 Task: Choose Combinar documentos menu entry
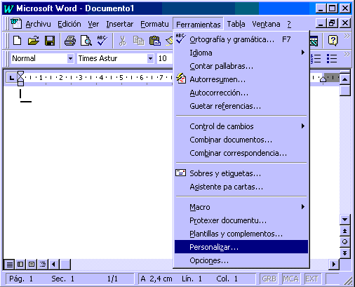coord(241,140)
